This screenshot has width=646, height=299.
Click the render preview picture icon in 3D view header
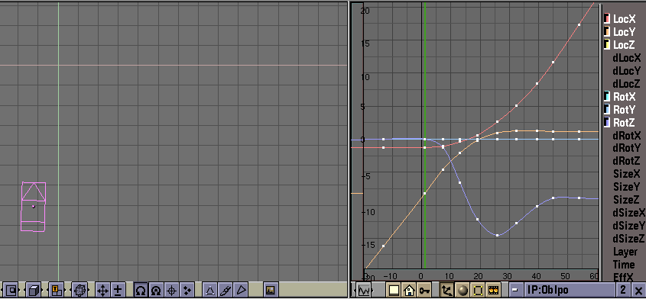coord(271,291)
